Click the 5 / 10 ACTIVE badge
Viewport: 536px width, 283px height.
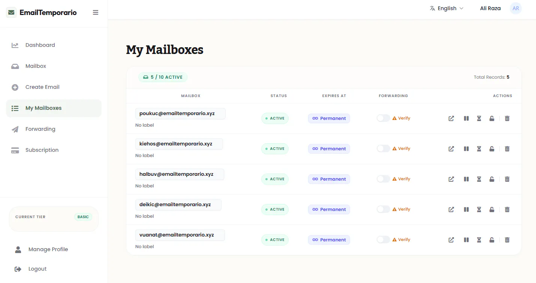pyautogui.click(x=163, y=77)
